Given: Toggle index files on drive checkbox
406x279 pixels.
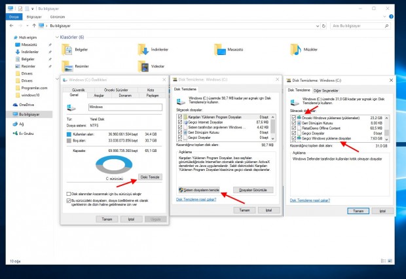Looking at the screenshot, I should click(69, 200).
